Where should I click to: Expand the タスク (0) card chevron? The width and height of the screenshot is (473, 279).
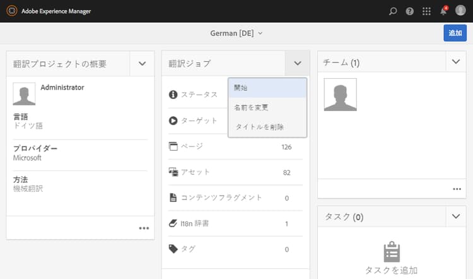tap(456, 217)
